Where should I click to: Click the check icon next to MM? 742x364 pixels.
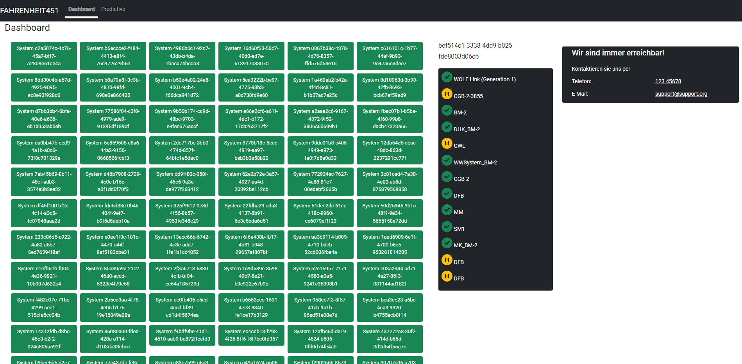point(447,210)
